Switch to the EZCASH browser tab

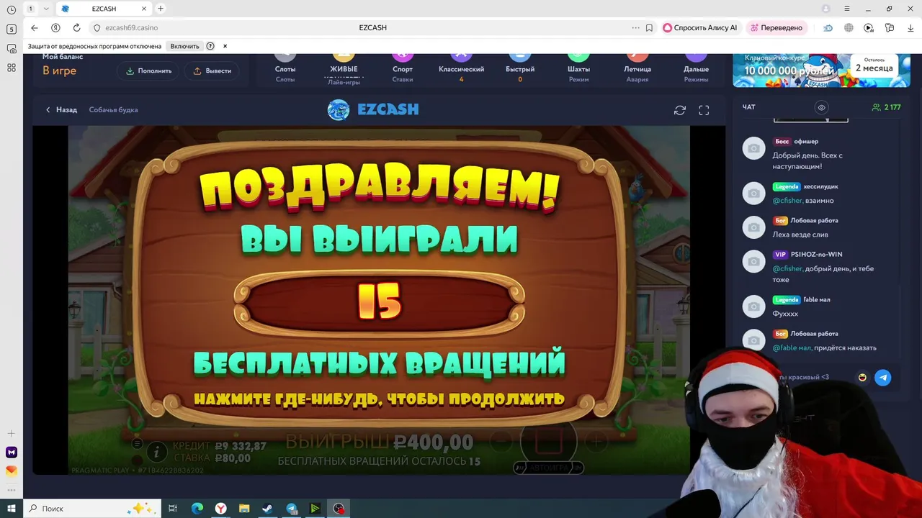104,9
